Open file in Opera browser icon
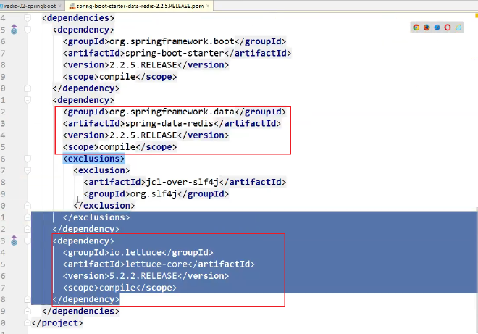The width and height of the screenshot is (478, 334). (x=448, y=28)
